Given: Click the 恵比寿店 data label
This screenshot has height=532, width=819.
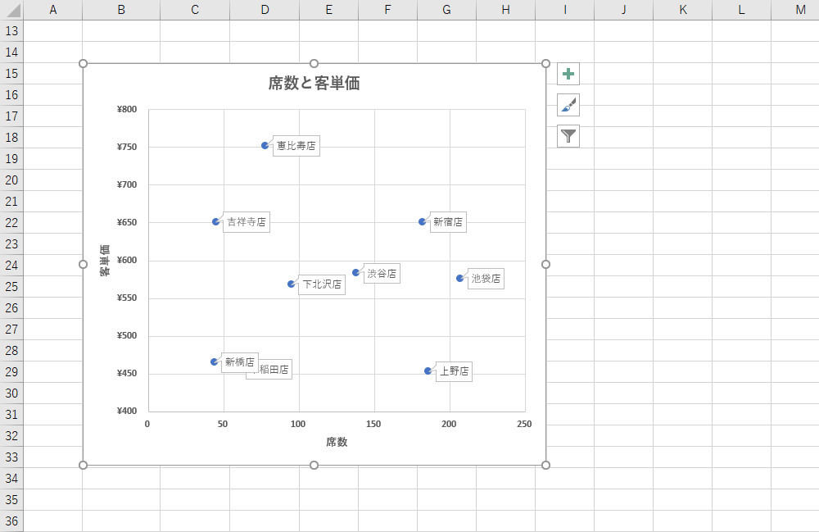Looking at the screenshot, I should pos(296,146).
